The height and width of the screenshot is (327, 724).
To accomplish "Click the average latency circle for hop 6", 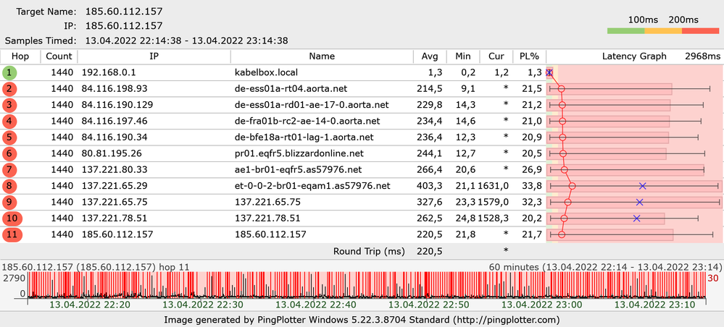I will 563,153.
